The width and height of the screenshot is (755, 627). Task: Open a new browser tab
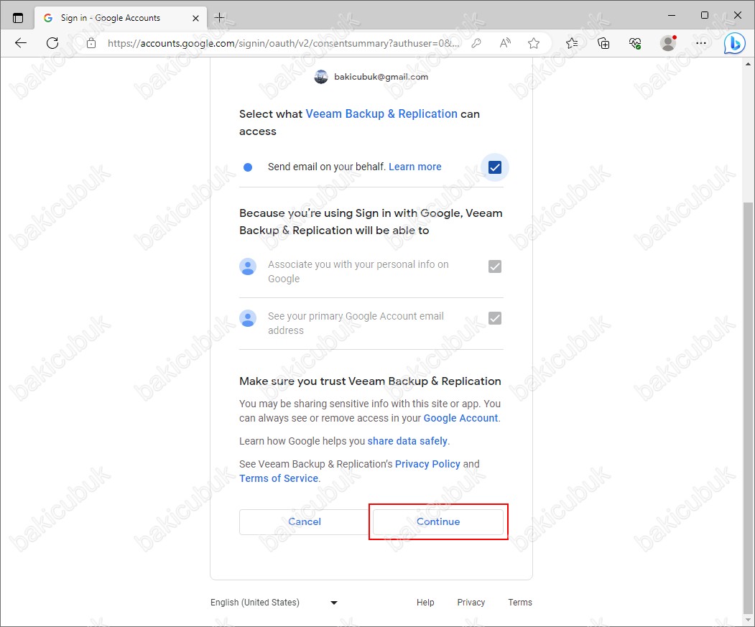[x=220, y=18]
